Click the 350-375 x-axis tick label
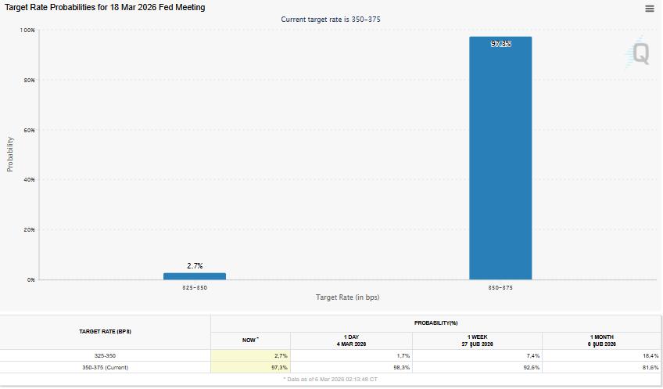 500,287
